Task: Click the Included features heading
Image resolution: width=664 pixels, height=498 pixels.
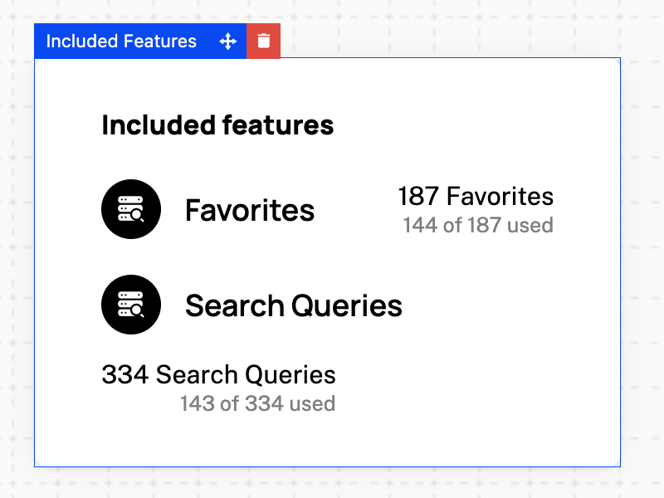Action: [x=217, y=125]
